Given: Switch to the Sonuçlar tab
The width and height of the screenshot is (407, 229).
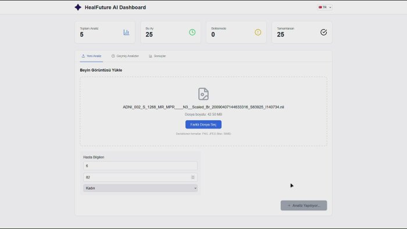Looking at the screenshot, I should pos(158,56).
